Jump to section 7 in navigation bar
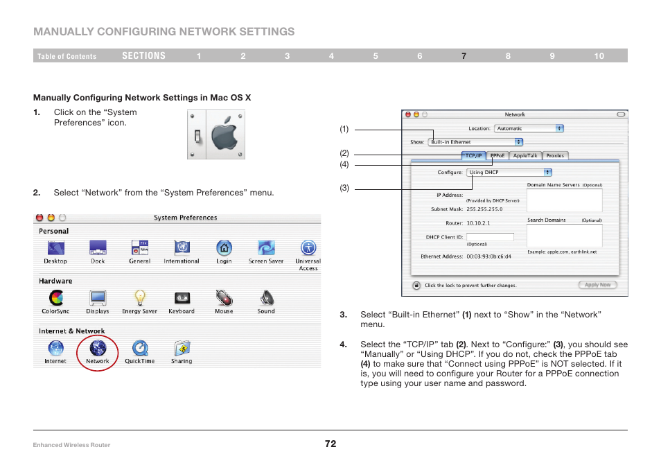This screenshot has width=661, height=463. pyautogui.click(x=464, y=56)
